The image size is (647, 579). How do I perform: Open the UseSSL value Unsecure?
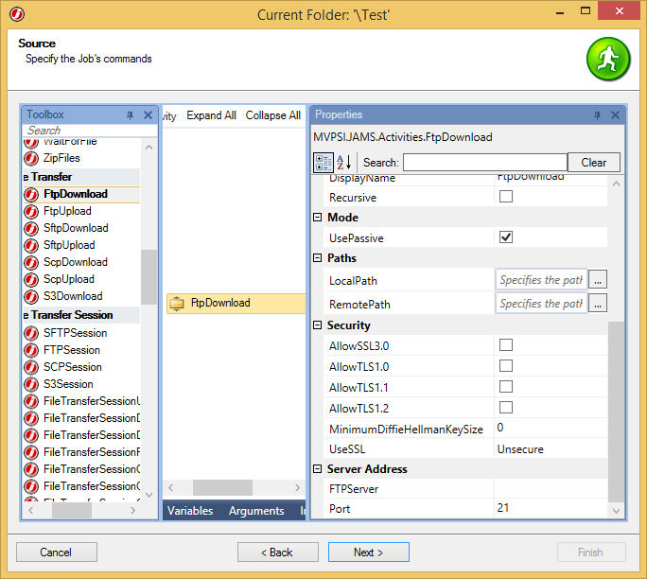(551, 449)
